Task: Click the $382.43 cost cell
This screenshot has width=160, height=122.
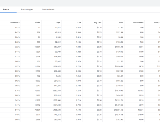Action: coord(120,119)
